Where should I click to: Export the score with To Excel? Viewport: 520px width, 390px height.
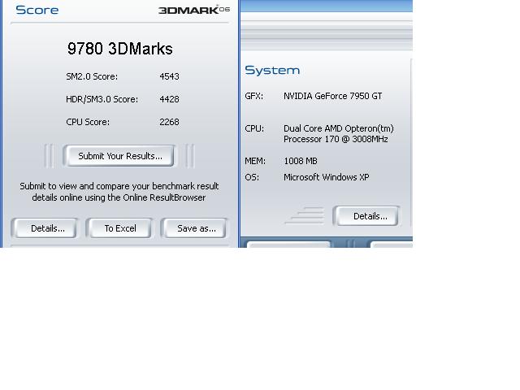point(119,228)
